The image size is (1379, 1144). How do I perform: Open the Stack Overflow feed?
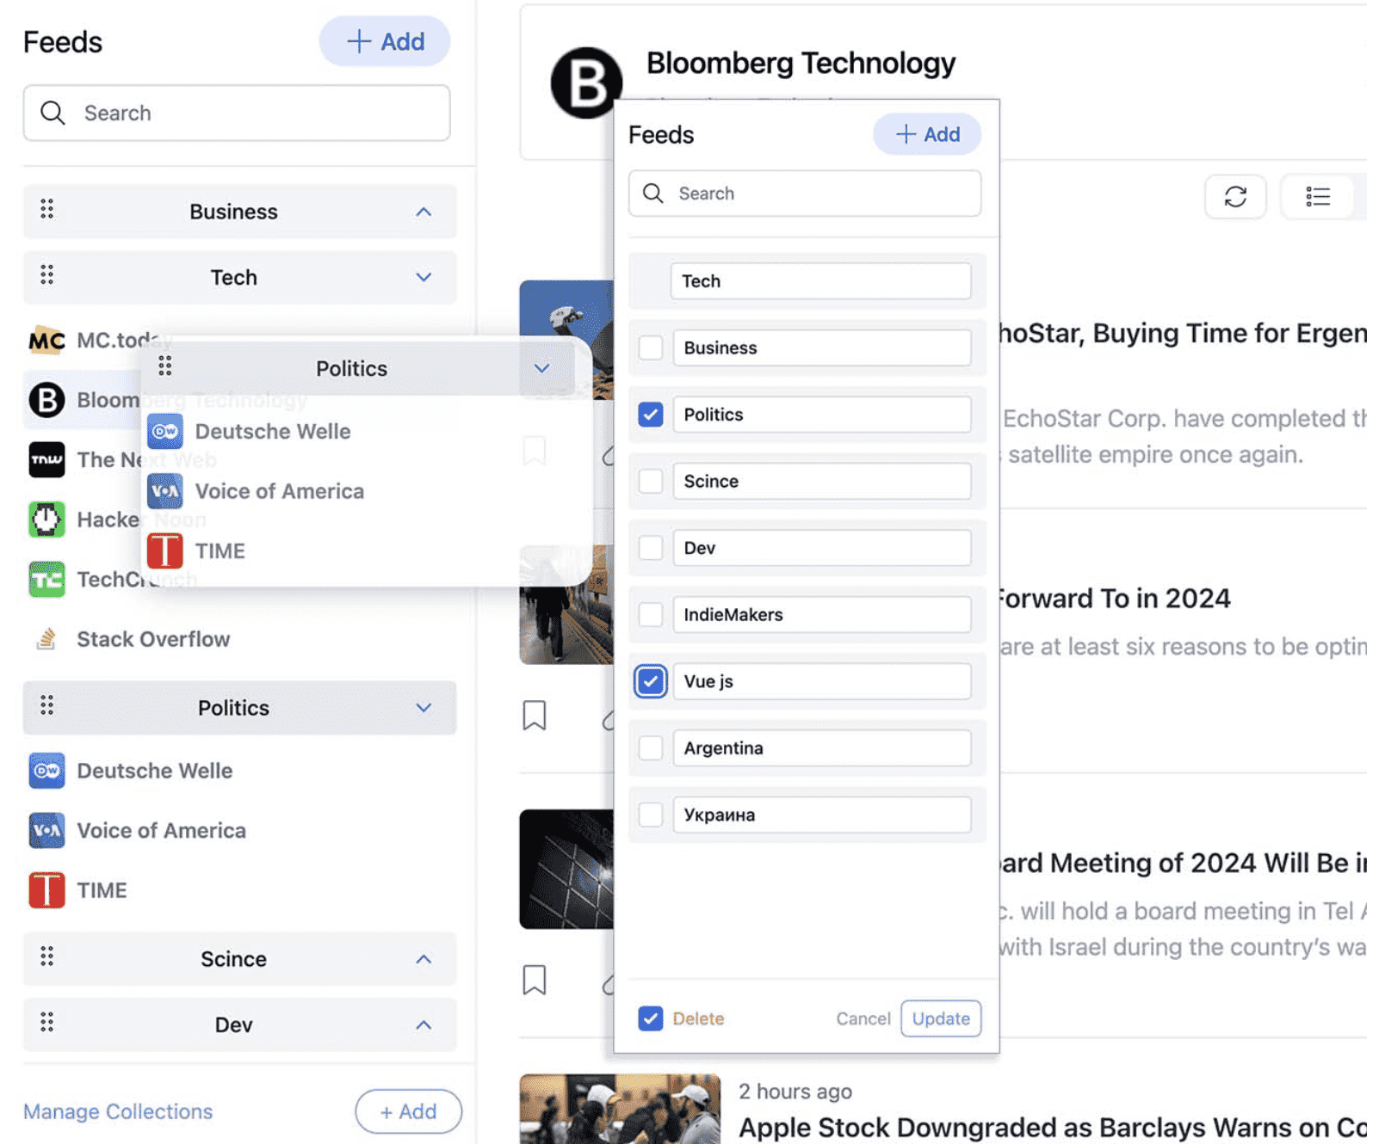[152, 639]
